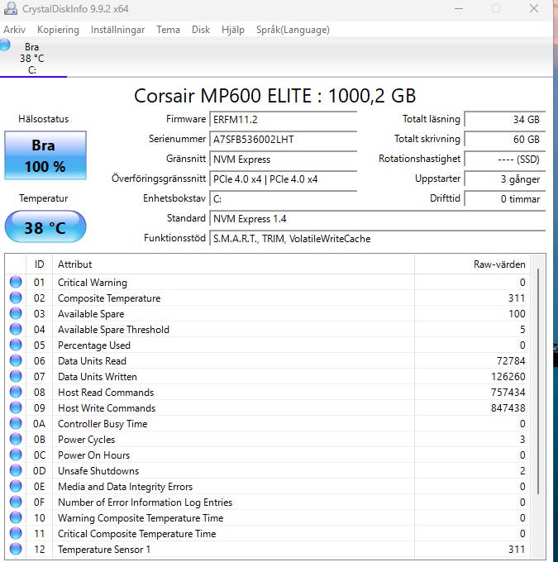The height and width of the screenshot is (562, 558).
Task: Click the Totalt skrivning value 60 GB
Action: [504, 140]
